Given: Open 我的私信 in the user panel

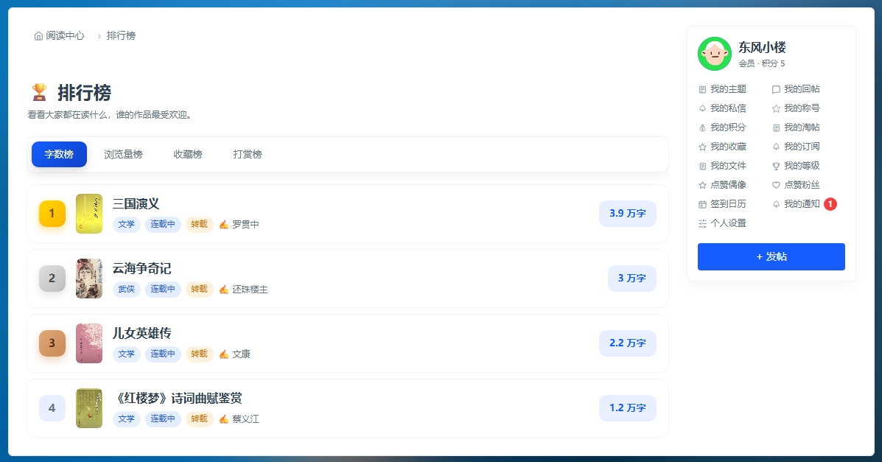Looking at the screenshot, I should tap(722, 108).
